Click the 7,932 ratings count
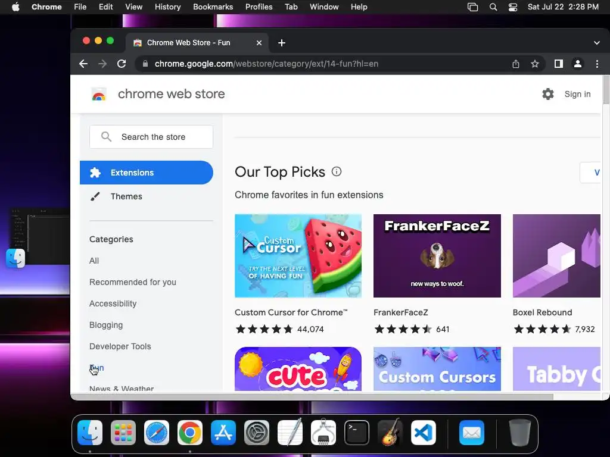 pos(585,329)
